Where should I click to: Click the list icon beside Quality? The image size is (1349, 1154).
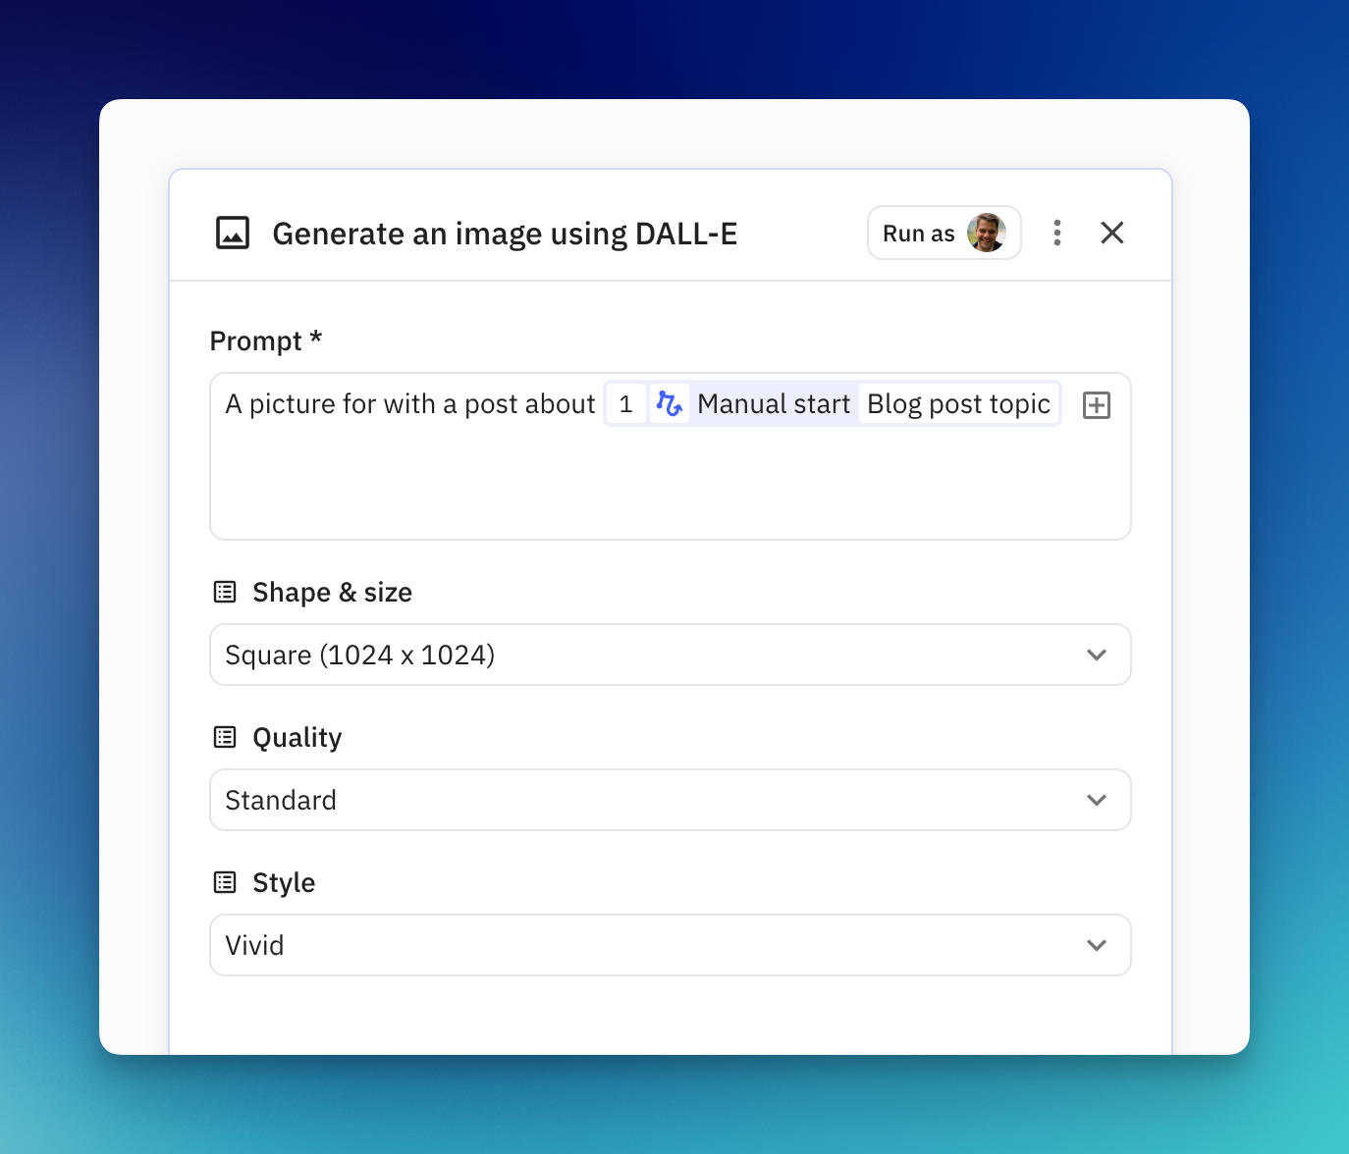coord(225,737)
